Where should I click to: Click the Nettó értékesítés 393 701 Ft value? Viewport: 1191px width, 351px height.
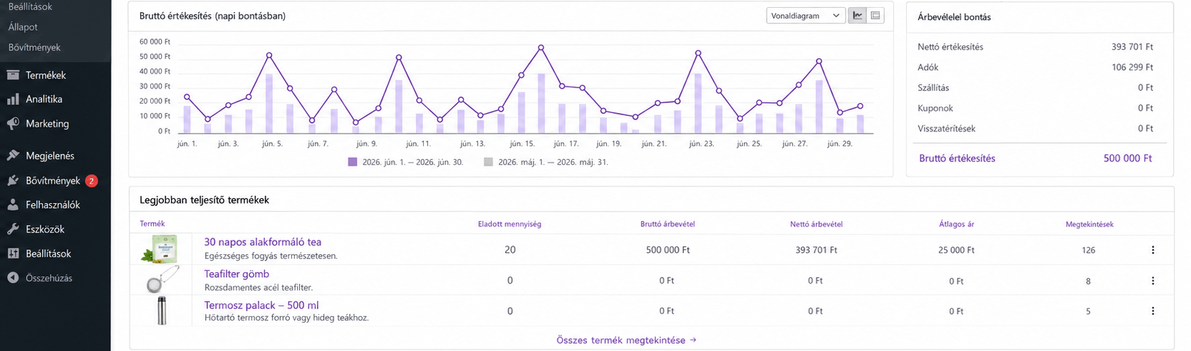pyautogui.click(x=1132, y=47)
